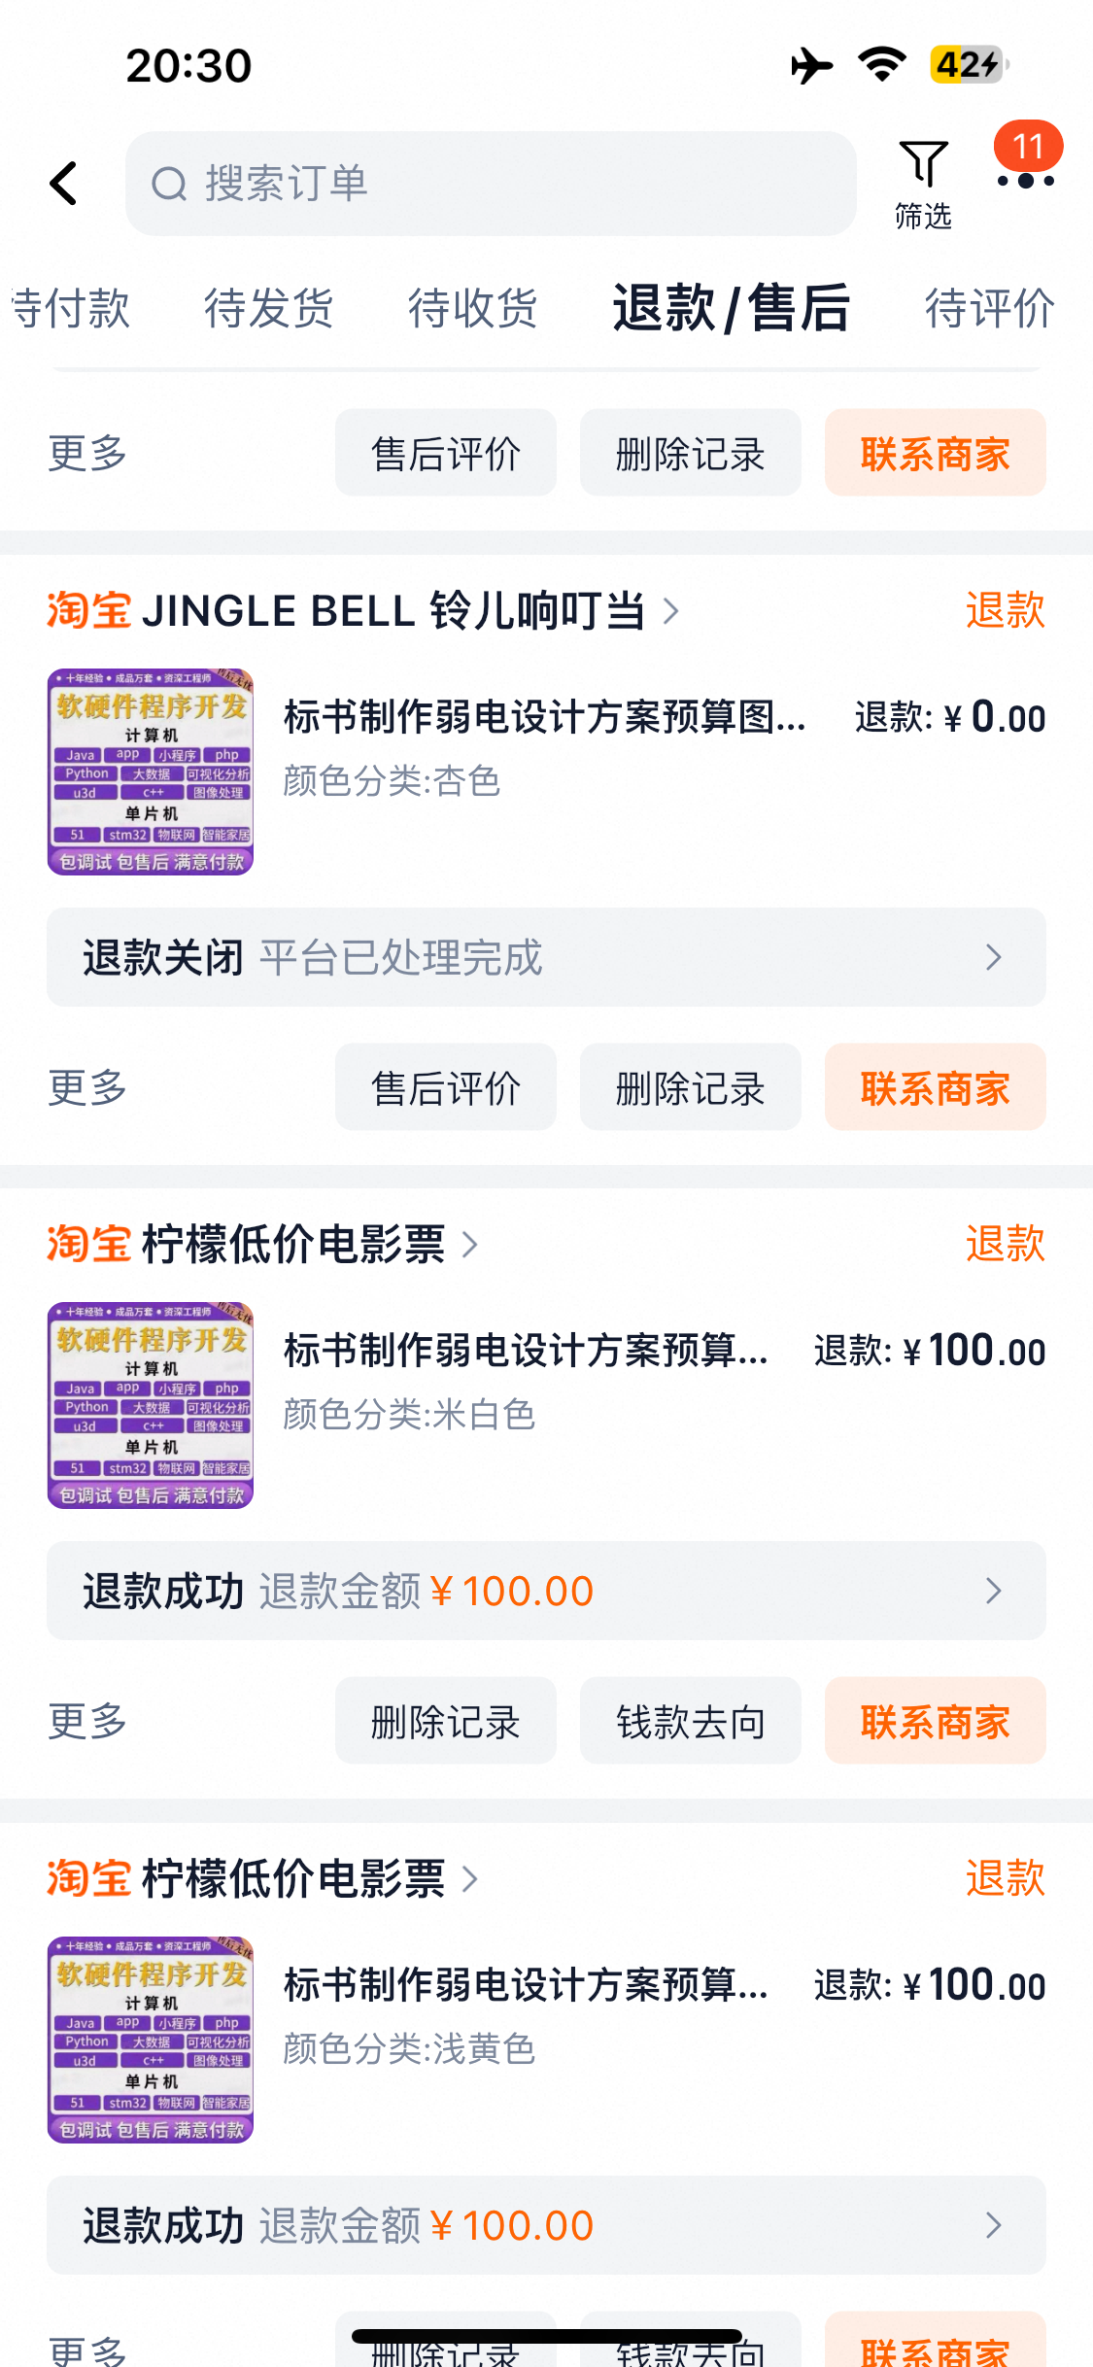Tap the back arrow icon
The width and height of the screenshot is (1093, 2367).
[64, 183]
